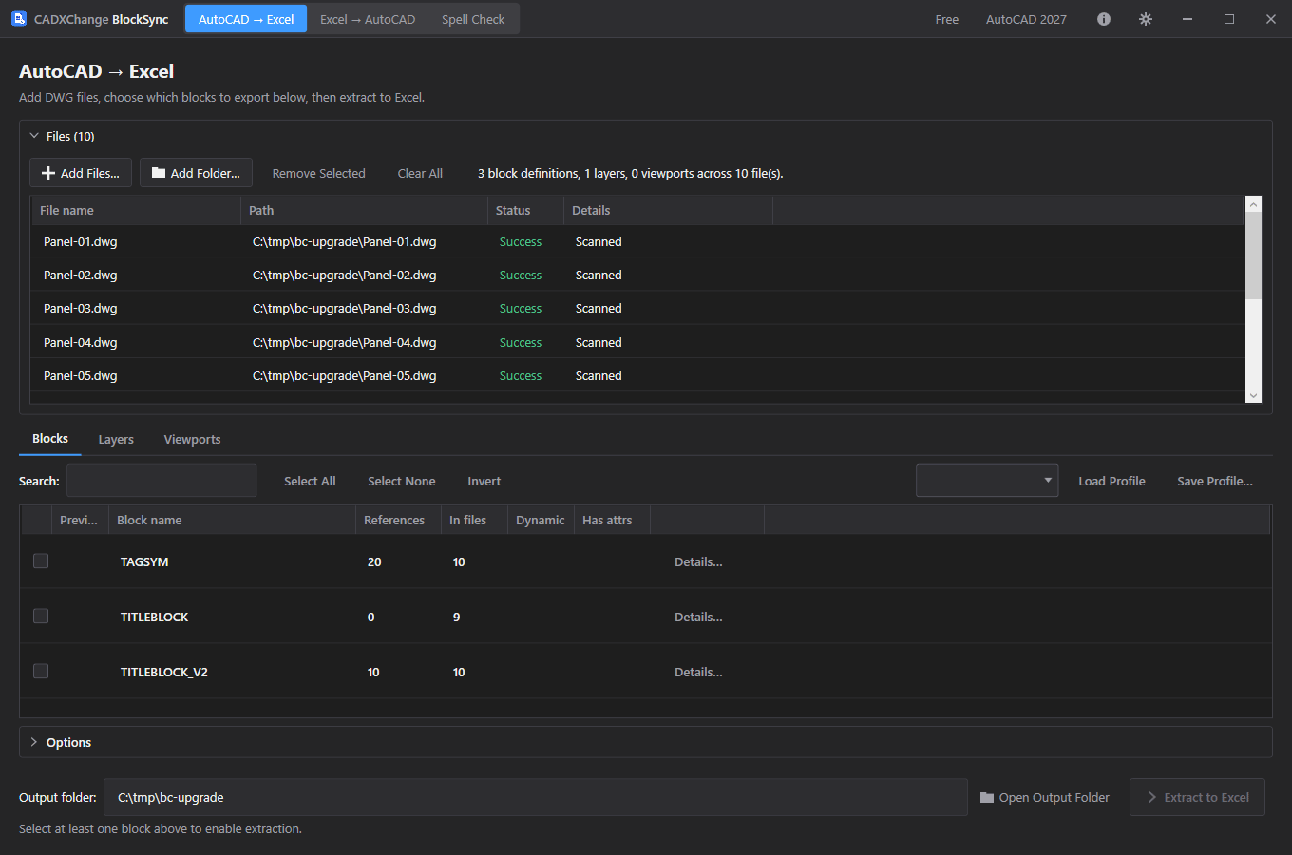Check the TITLEBLOCK_V2 block checkbox
Image resolution: width=1292 pixels, height=855 pixels.
(x=41, y=672)
